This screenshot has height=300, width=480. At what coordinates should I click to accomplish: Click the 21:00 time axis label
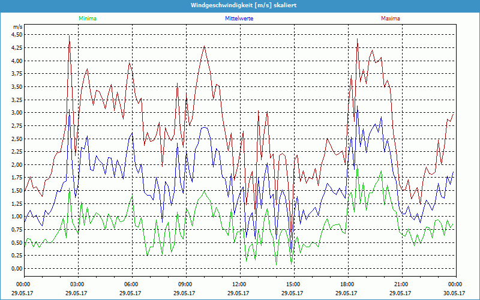tap(402, 284)
